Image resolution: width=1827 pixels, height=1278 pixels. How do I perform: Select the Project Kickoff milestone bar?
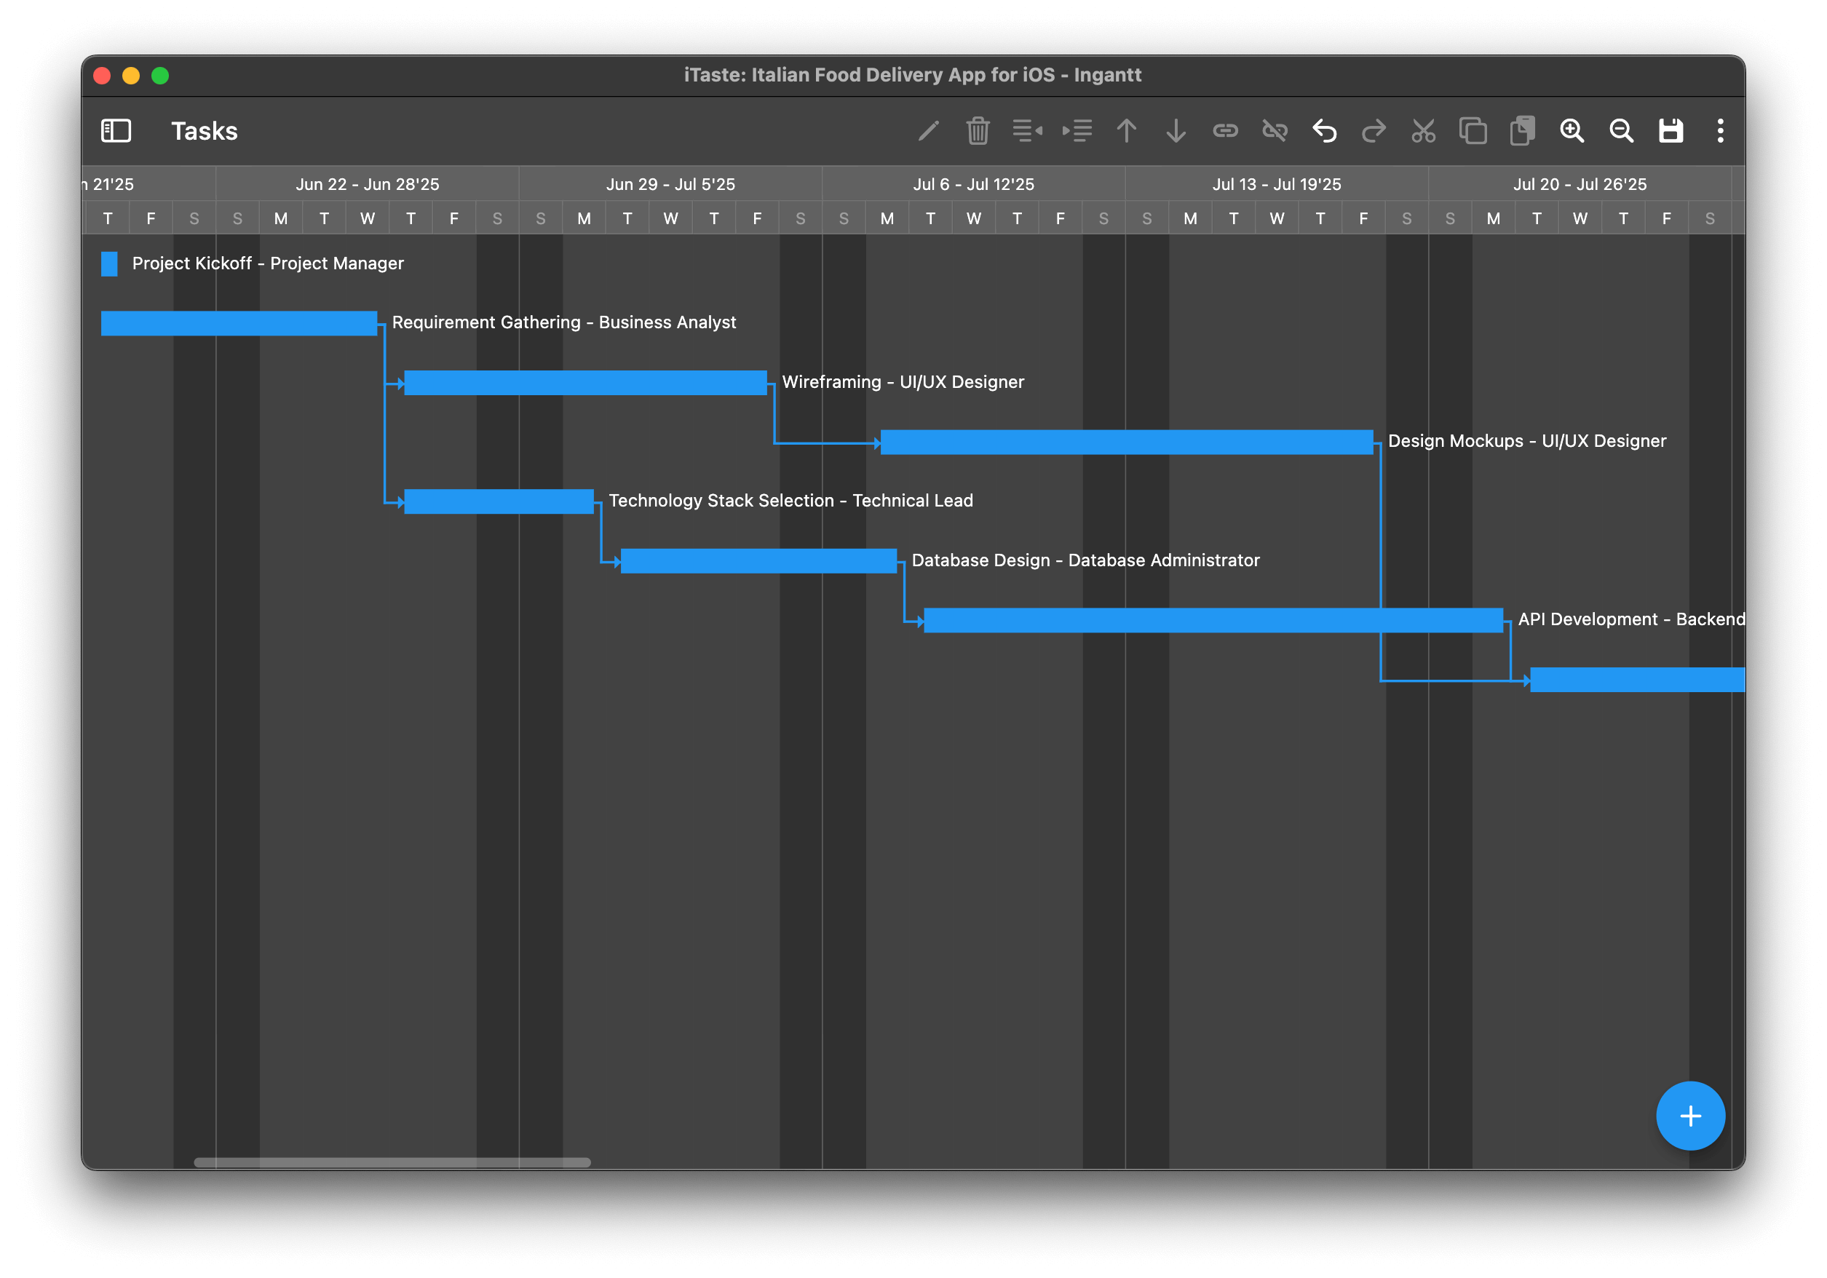(x=109, y=263)
